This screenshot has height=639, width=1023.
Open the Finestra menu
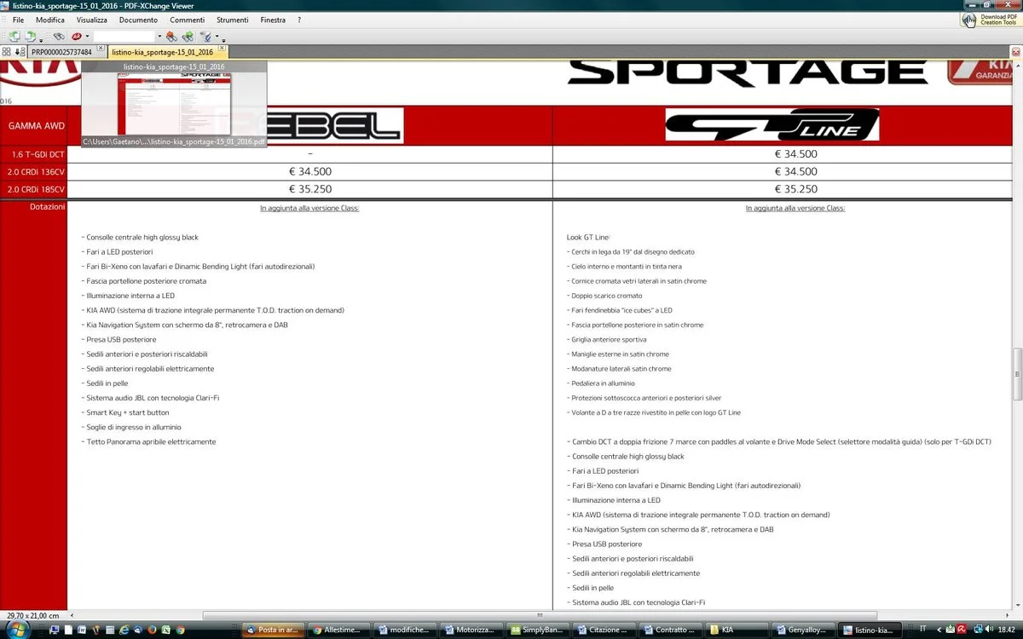coord(273,20)
